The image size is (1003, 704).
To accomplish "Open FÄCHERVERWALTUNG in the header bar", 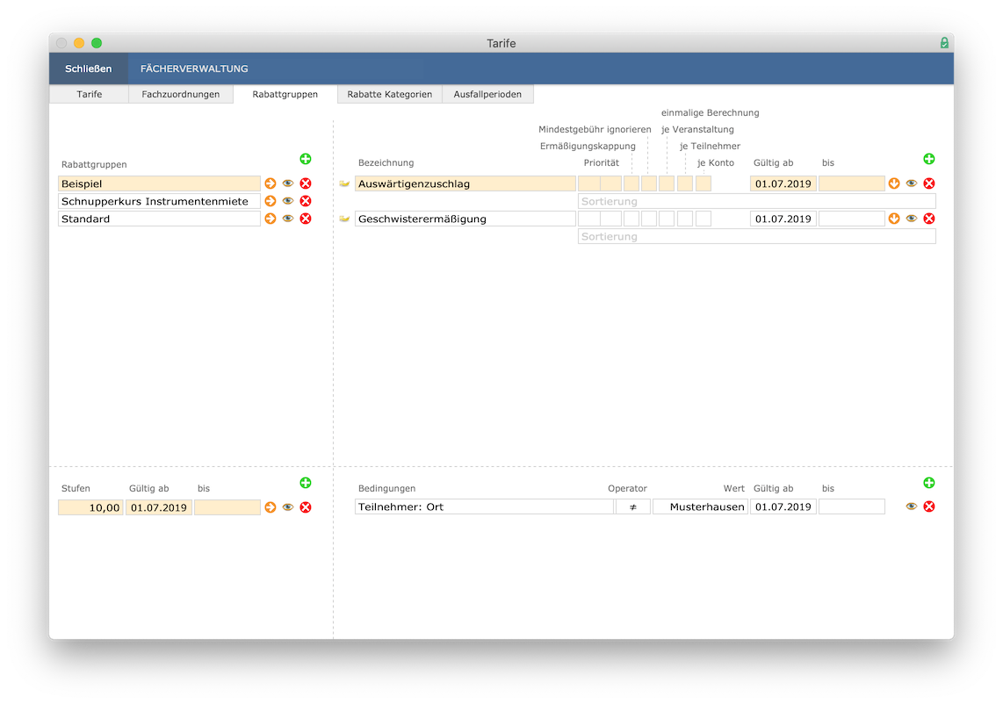I will (x=194, y=68).
